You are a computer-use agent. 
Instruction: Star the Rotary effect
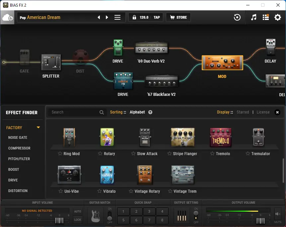pos(100,153)
